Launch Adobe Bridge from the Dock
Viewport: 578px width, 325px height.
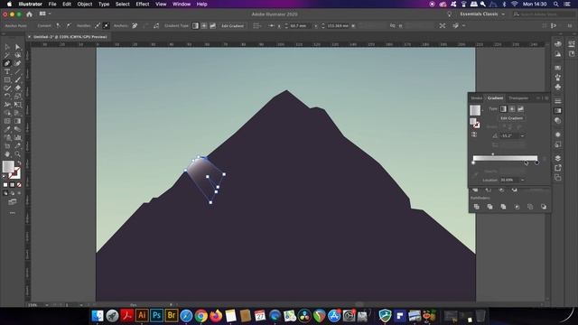pos(172,315)
